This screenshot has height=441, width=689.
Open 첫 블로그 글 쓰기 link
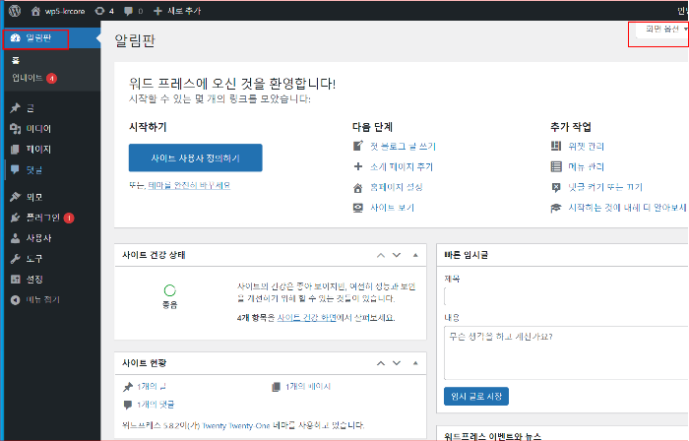[403, 147]
